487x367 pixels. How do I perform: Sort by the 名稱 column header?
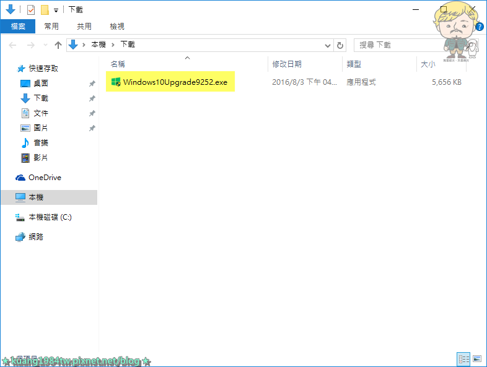click(118, 64)
